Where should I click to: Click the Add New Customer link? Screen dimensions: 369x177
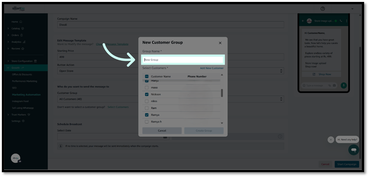click(212, 68)
